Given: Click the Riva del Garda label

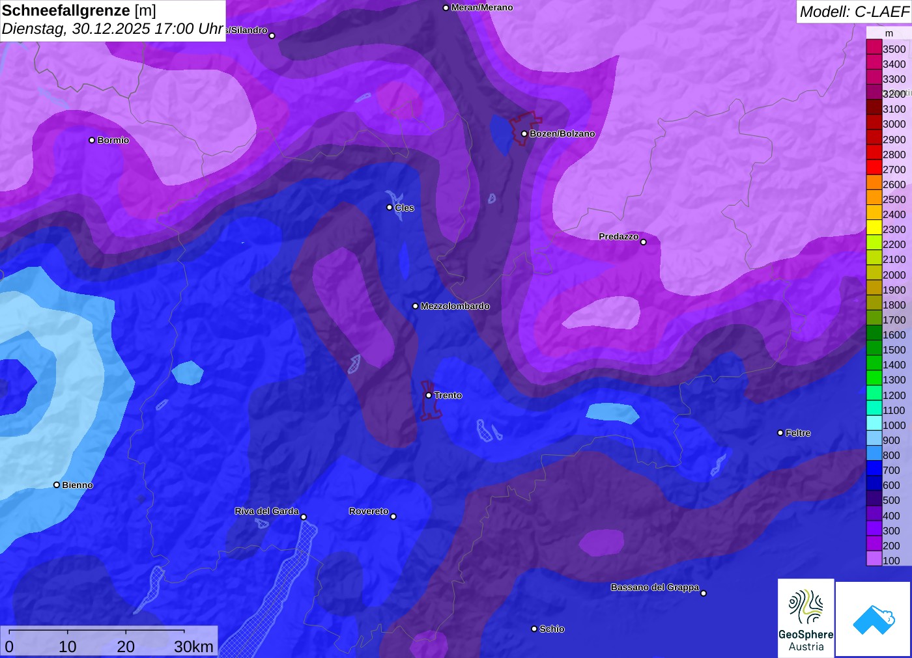Looking at the screenshot, I should [x=266, y=511].
